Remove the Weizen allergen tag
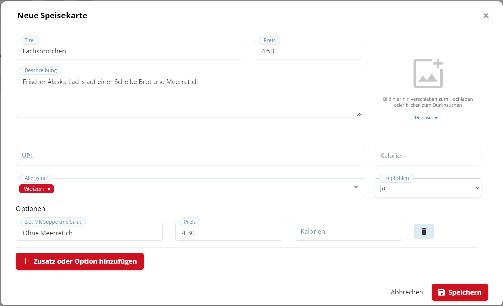503x306 pixels. pyautogui.click(x=49, y=189)
